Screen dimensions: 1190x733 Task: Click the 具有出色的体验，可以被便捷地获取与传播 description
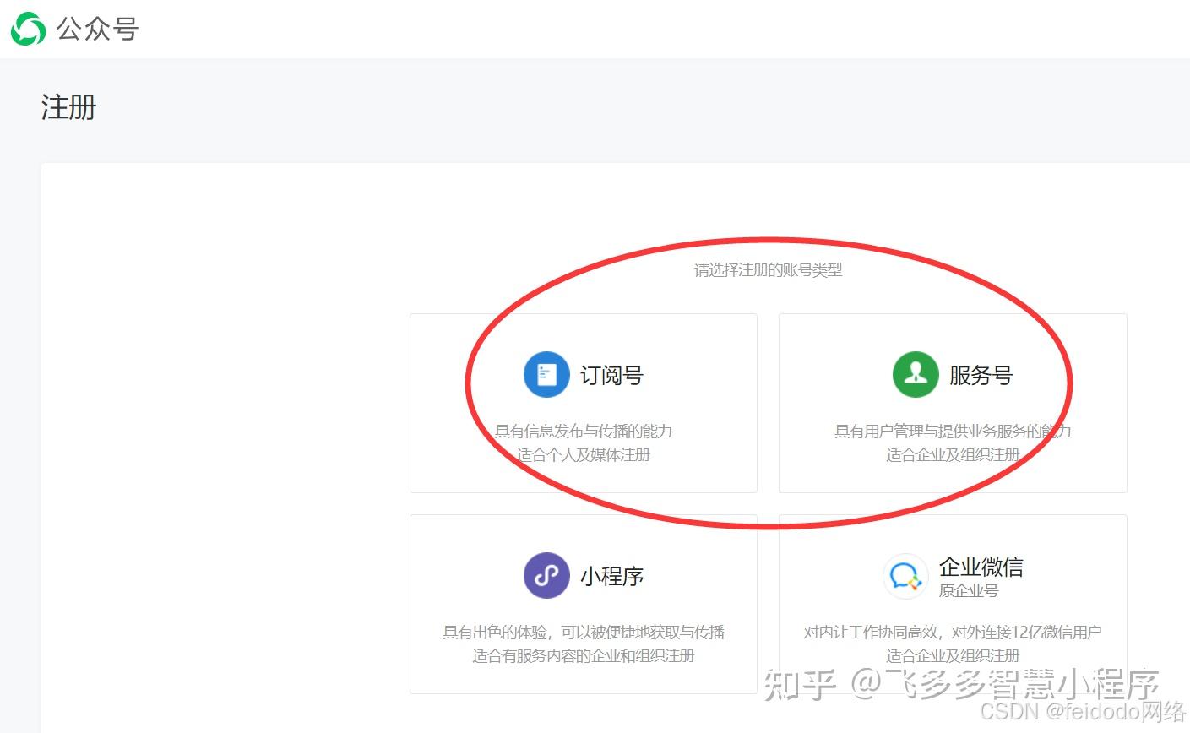pyautogui.click(x=584, y=632)
